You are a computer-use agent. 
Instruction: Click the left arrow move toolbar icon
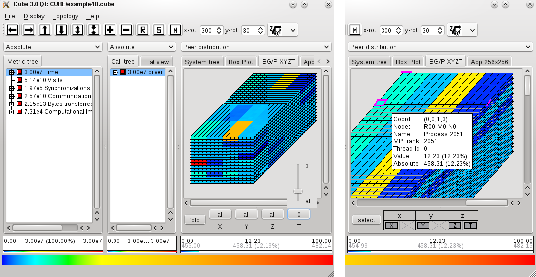point(12,30)
